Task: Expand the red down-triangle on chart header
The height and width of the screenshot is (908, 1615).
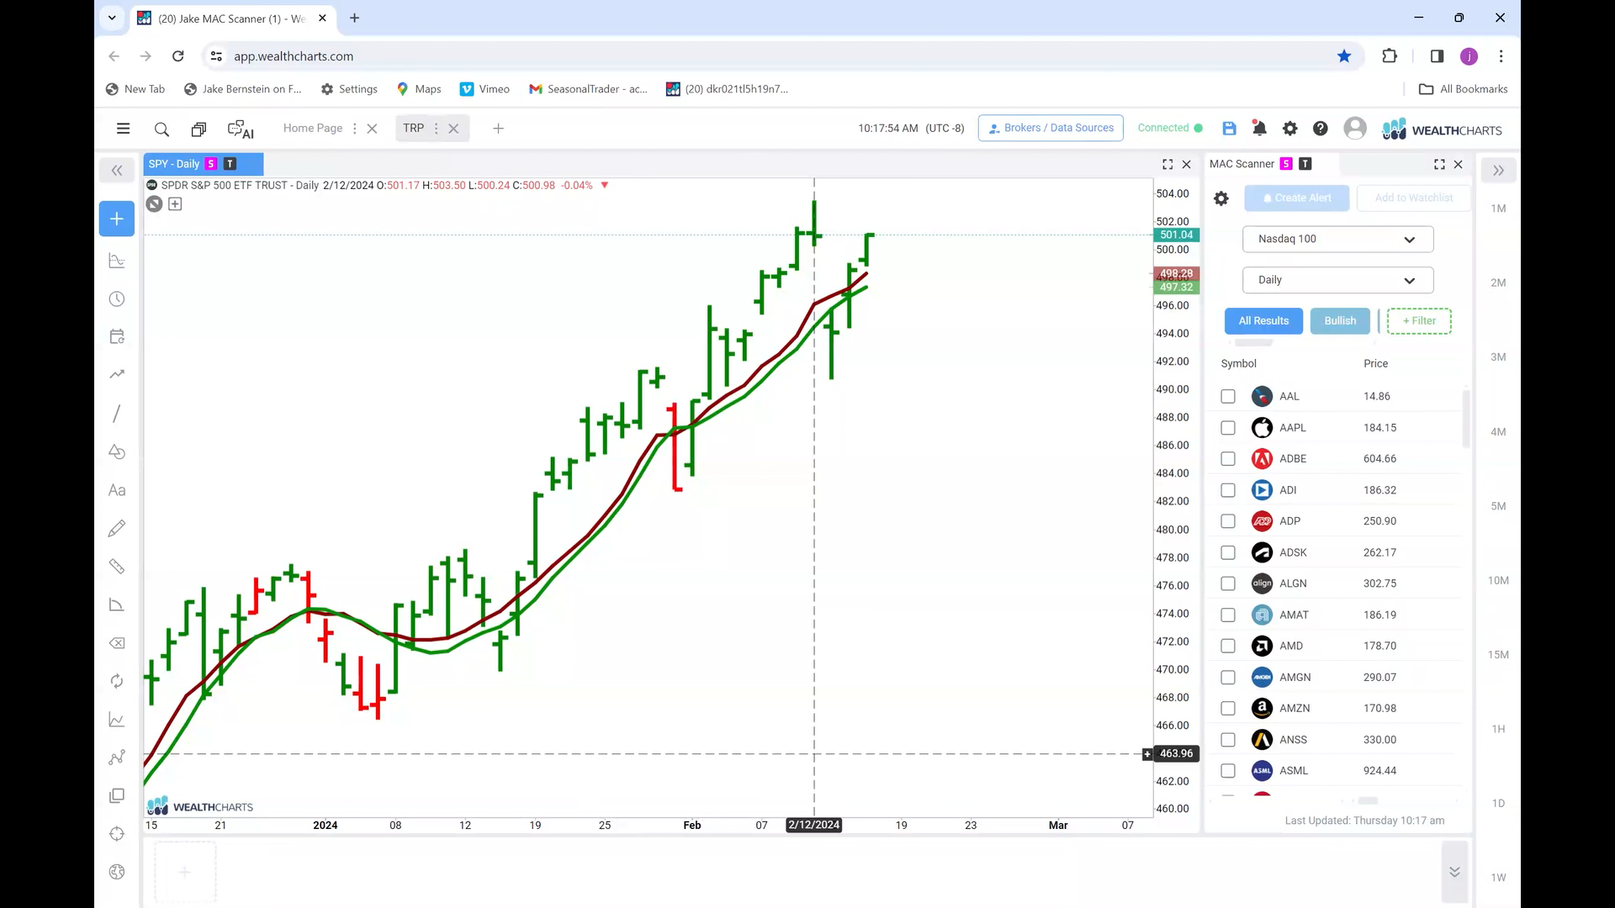Action: pos(604,185)
